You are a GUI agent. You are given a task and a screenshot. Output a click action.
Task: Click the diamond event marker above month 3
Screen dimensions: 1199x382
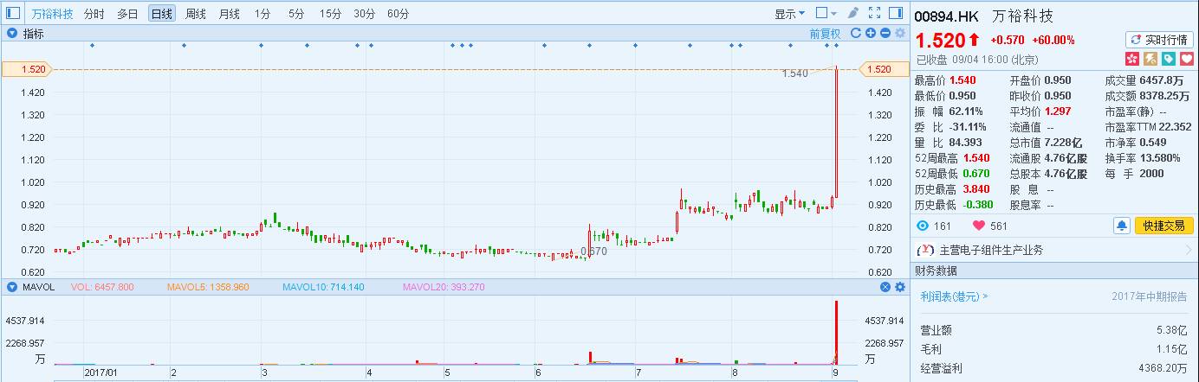click(x=261, y=45)
